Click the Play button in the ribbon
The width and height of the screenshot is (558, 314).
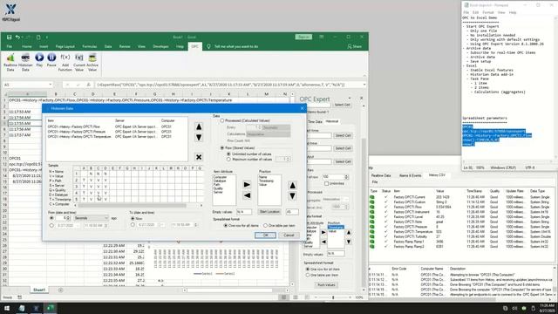39,60
